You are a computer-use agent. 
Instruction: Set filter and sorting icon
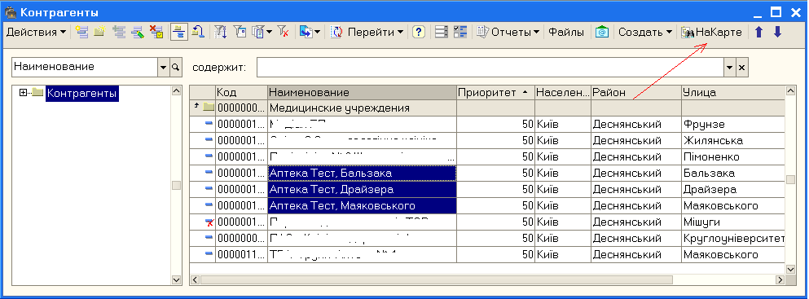tap(221, 32)
